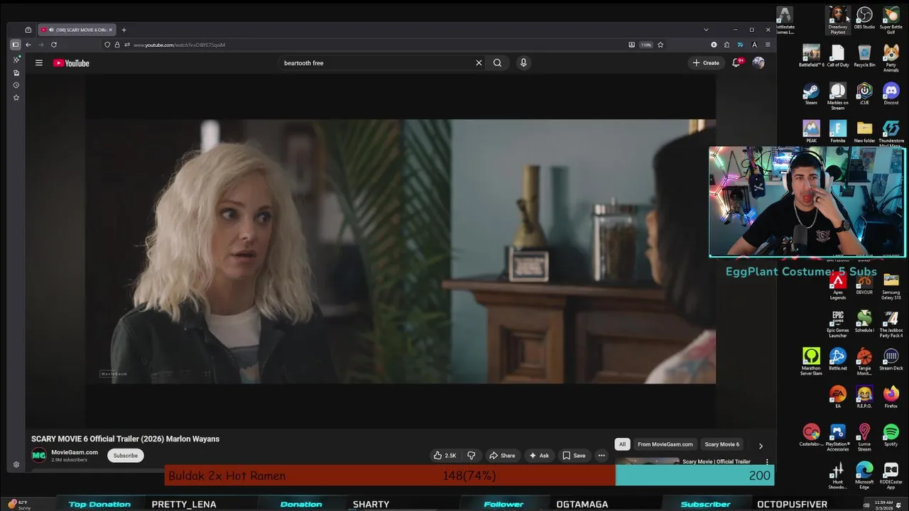Open RODECaster App shortcut
This screenshot has width=909, height=511.
coord(891,475)
